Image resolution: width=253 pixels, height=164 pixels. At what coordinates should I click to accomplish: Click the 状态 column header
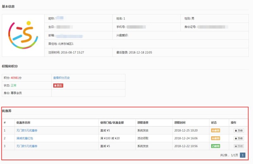coord(214,123)
